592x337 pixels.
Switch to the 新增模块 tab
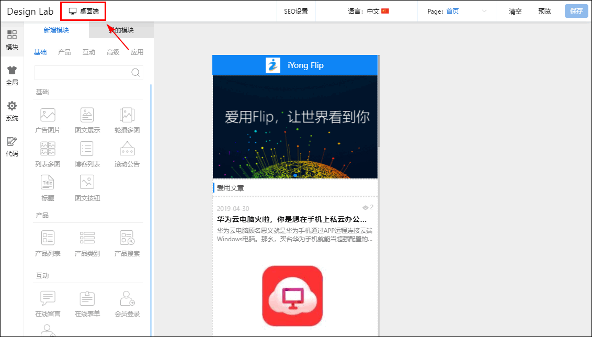[x=56, y=30]
